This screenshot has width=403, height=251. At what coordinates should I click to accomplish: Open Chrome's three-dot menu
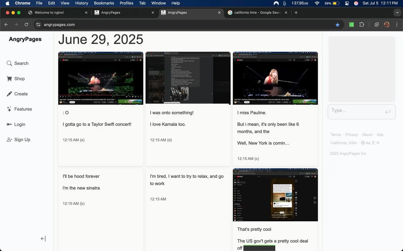click(397, 24)
